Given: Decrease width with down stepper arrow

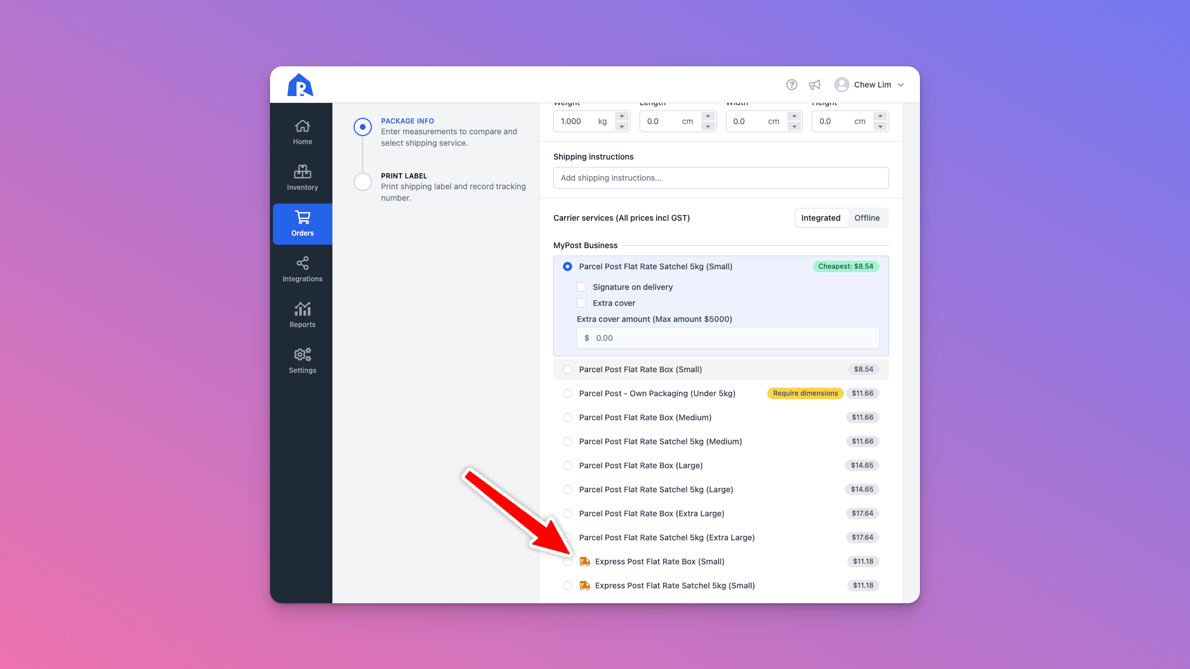Looking at the screenshot, I should pyautogui.click(x=794, y=126).
